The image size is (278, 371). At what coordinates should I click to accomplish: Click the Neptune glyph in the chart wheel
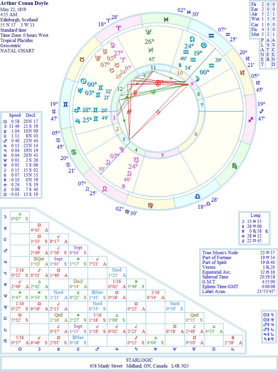click(x=149, y=32)
